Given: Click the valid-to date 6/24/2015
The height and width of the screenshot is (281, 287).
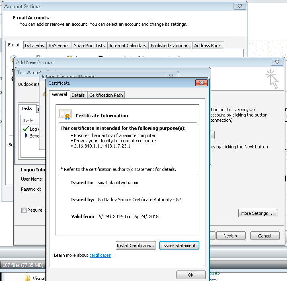Looking at the screenshot, I should tap(146, 216).
